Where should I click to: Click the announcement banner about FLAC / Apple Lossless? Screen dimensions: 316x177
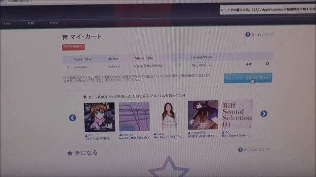[268, 9]
